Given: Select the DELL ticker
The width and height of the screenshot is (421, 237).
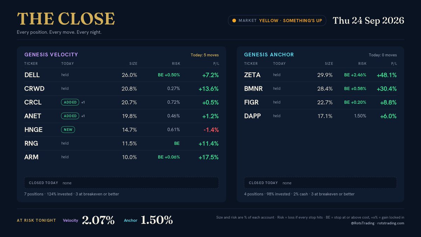Looking at the screenshot, I should (32, 75).
